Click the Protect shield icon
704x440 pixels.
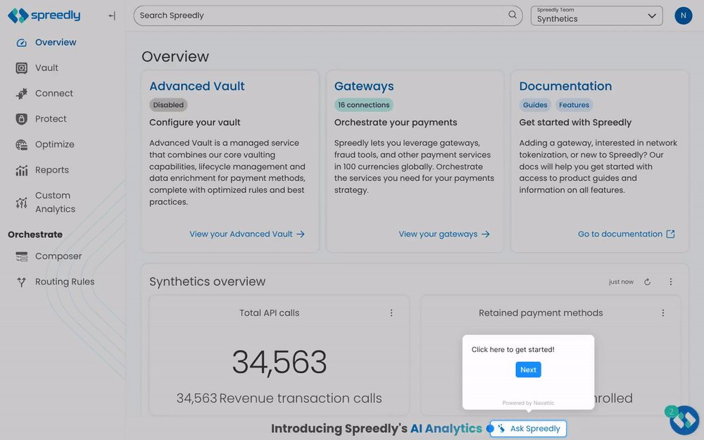pyautogui.click(x=22, y=119)
